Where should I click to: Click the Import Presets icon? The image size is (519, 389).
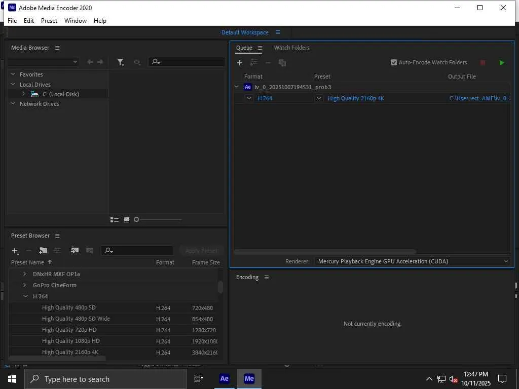(75, 250)
